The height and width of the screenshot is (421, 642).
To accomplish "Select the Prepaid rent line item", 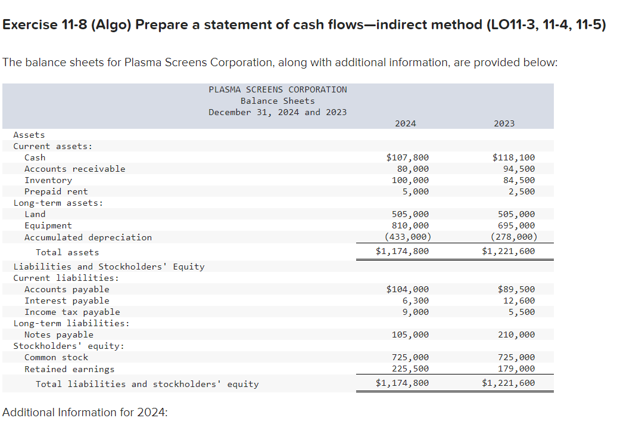I will click(55, 191).
